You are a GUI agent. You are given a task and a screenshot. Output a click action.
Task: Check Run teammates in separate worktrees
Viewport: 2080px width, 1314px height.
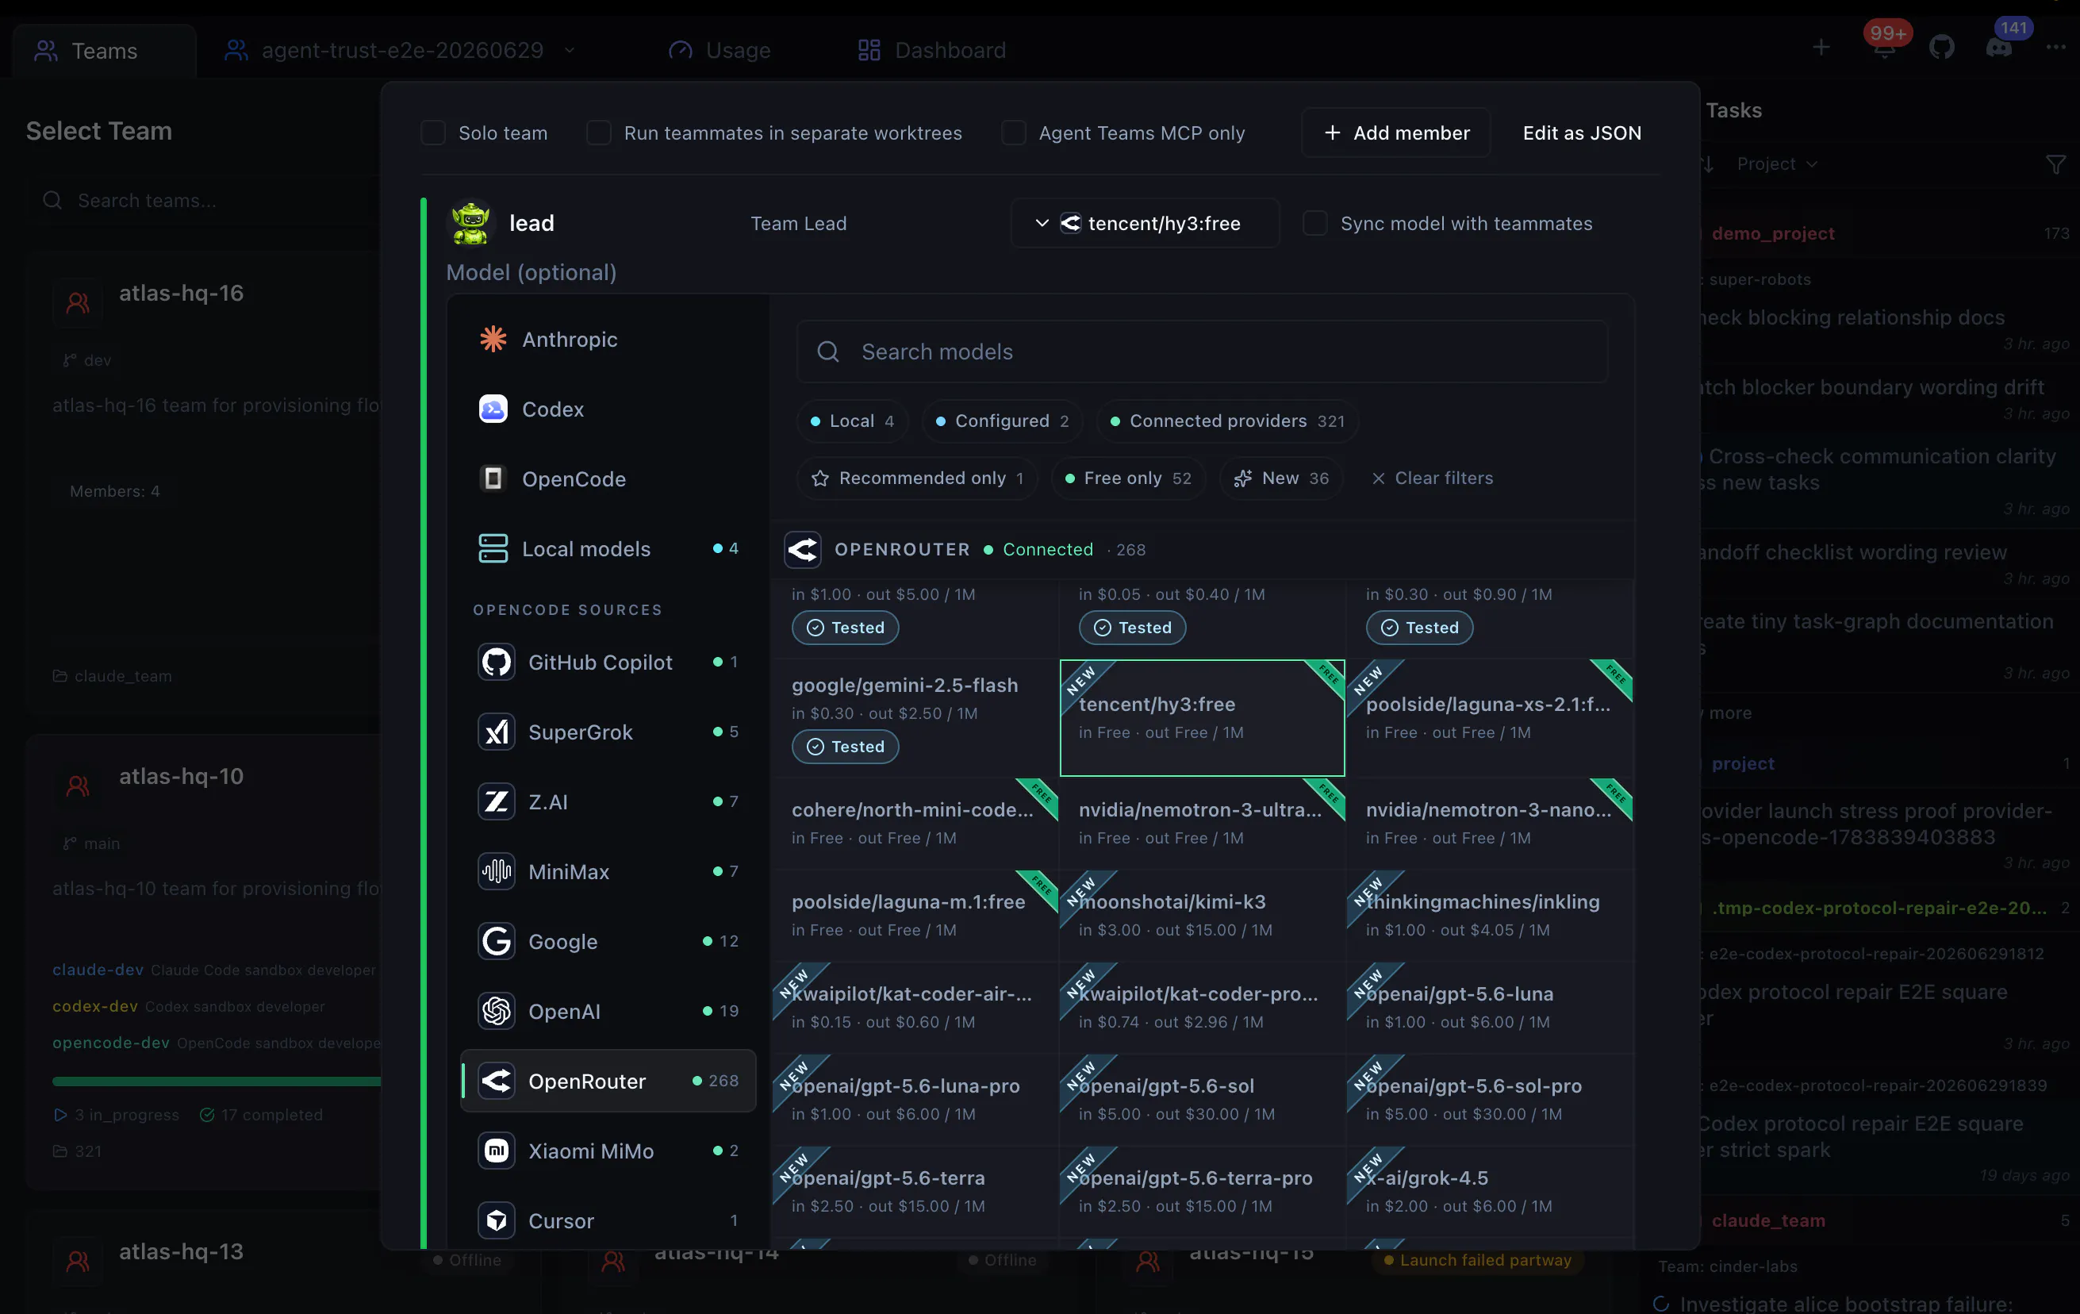click(x=599, y=133)
